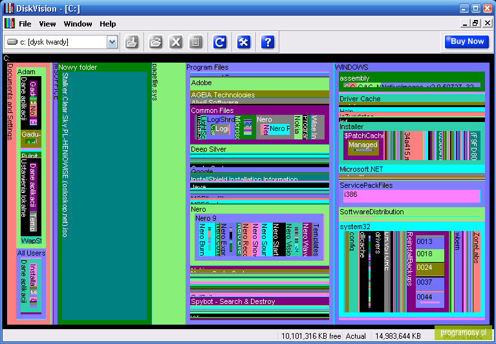Select the Driver Cache block
Image resolution: width=496 pixels, height=344 pixels.
point(412,99)
